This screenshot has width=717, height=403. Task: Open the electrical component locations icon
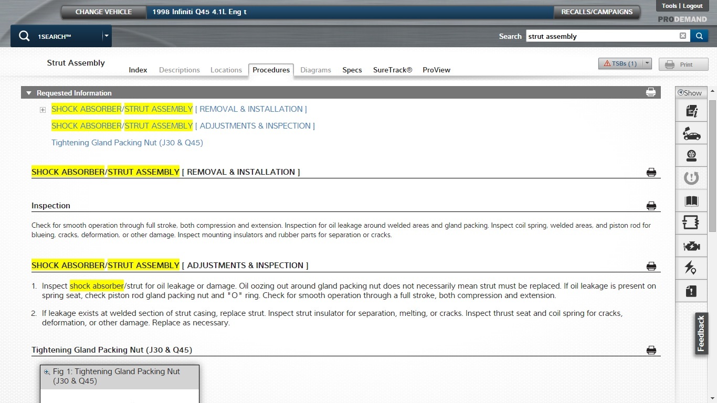pyautogui.click(x=691, y=268)
